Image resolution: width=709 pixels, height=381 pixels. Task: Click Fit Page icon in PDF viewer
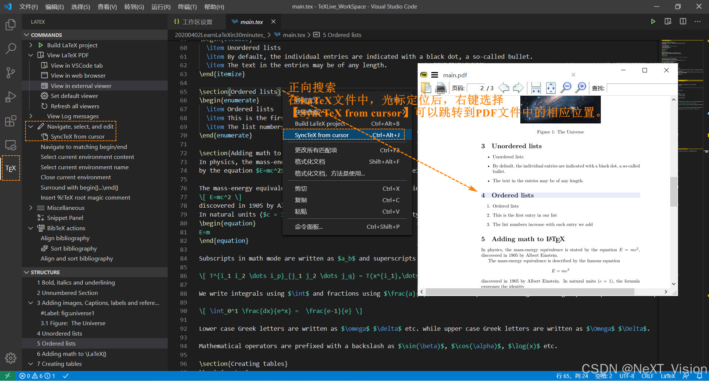point(551,88)
